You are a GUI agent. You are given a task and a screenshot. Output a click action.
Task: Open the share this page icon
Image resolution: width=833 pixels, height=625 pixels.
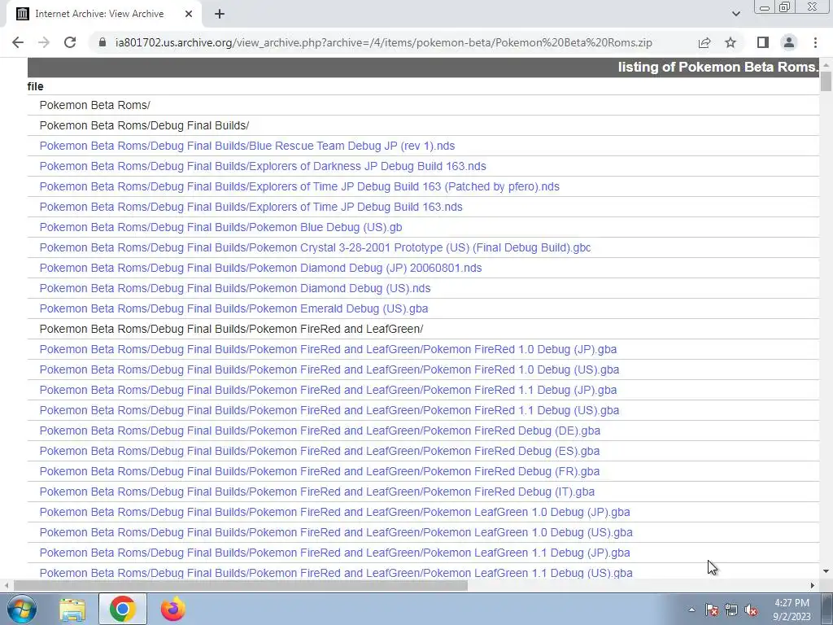point(704,42)
